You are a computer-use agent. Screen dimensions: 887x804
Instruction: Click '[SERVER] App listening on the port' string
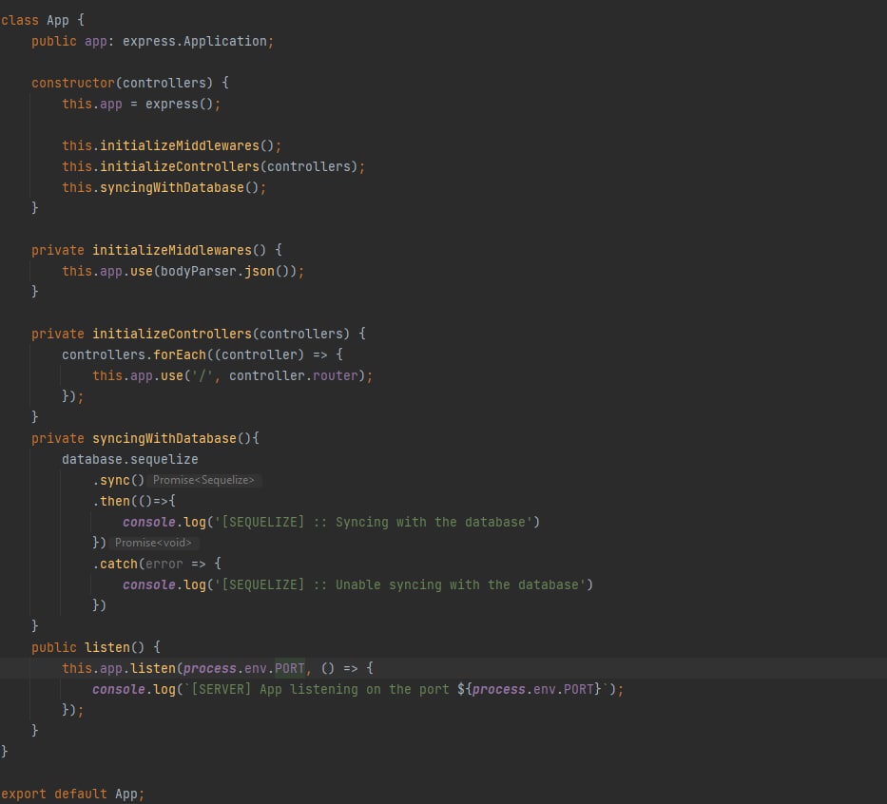[320, 690]
